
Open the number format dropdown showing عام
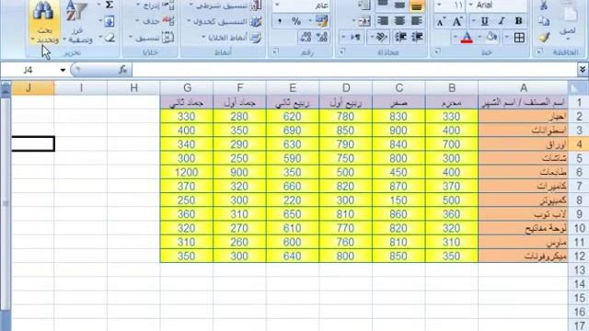[278, 6]
